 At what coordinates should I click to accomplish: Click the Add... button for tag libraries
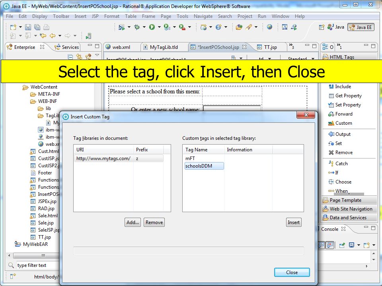click(x=133, y=222)
